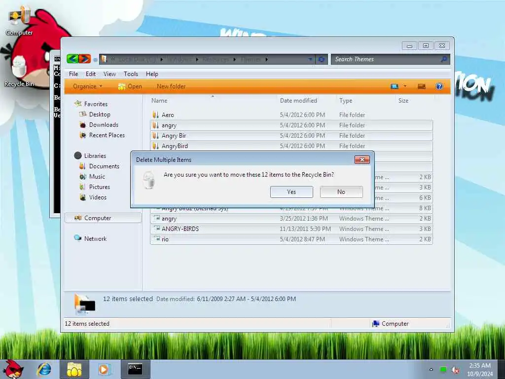Open the Explorer folder taskbar button
The width and height of the screenshot is (505, 379).
pos(74,369)
